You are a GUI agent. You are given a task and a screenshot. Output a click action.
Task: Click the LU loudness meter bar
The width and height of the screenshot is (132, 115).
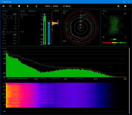(x=49, y=33)
